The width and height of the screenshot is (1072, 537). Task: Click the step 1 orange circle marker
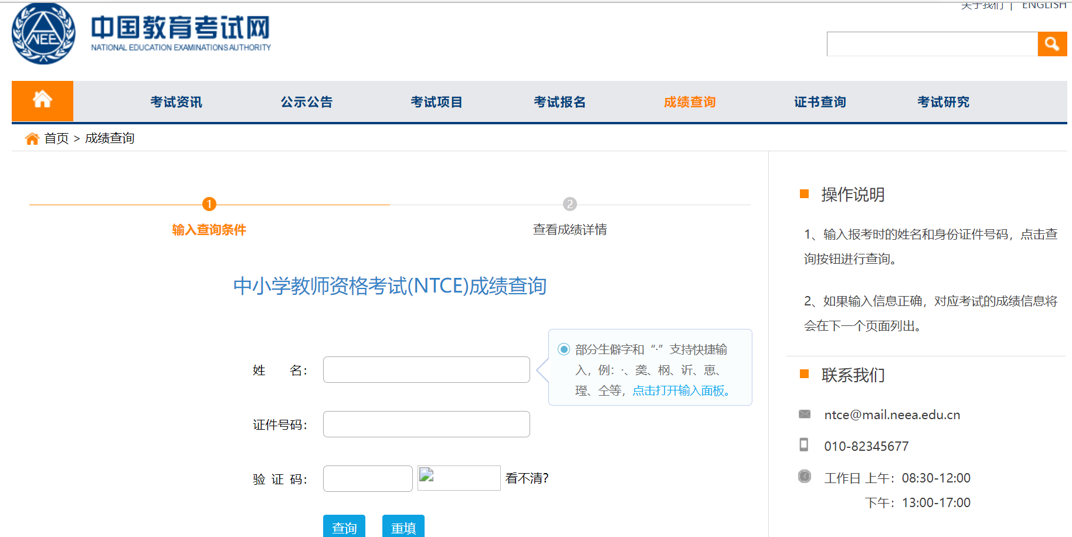click(209, 204)
